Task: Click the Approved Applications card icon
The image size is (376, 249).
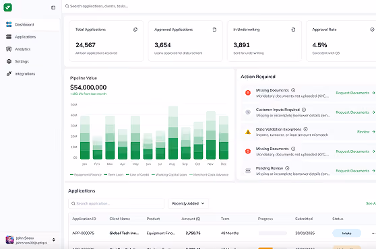Action: [214, 30]
